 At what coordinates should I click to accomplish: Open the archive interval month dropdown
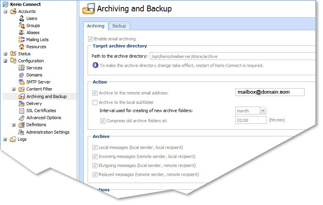click(x=263, y=111)
